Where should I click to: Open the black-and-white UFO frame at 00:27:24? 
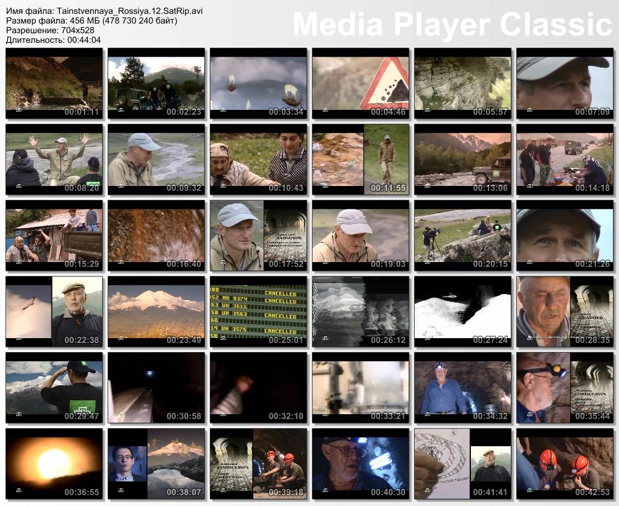pos(462,312)
